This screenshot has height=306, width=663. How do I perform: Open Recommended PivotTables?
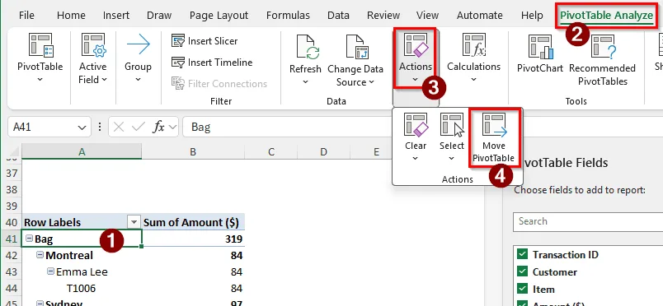point(603,60)
